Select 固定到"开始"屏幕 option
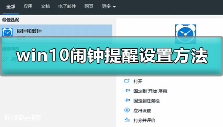 pos(150,91)
